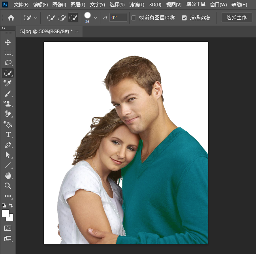Select the Path Selection tool
This screenshot has width=256, height=254.
point(8,155)
